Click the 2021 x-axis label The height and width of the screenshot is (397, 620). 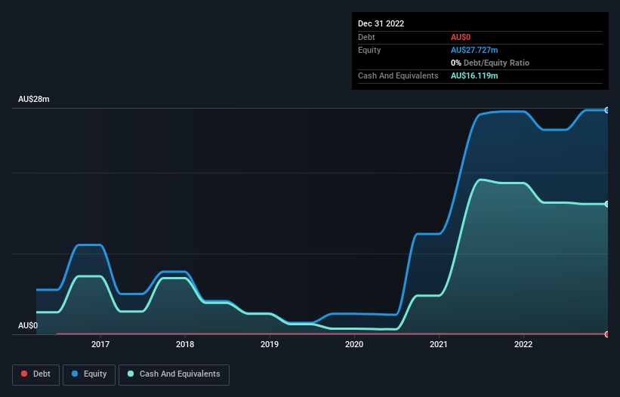[439, 344]
